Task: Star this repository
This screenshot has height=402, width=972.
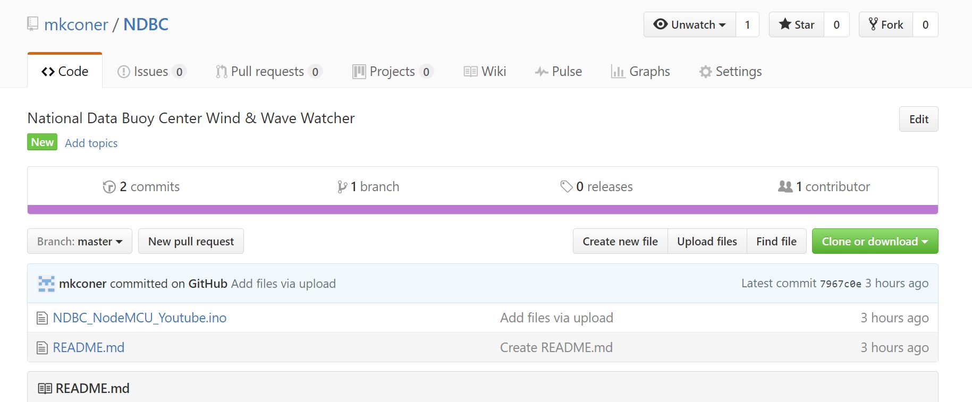Action: coord(797,24)
